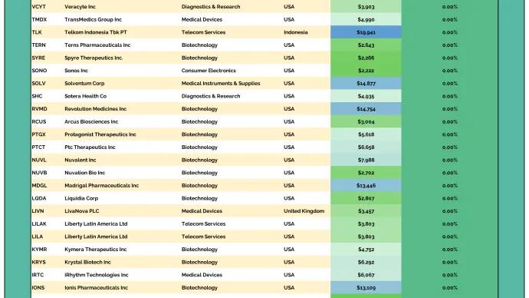Select Nuvalent Inc name
The image size is (529, 298).
80,161
